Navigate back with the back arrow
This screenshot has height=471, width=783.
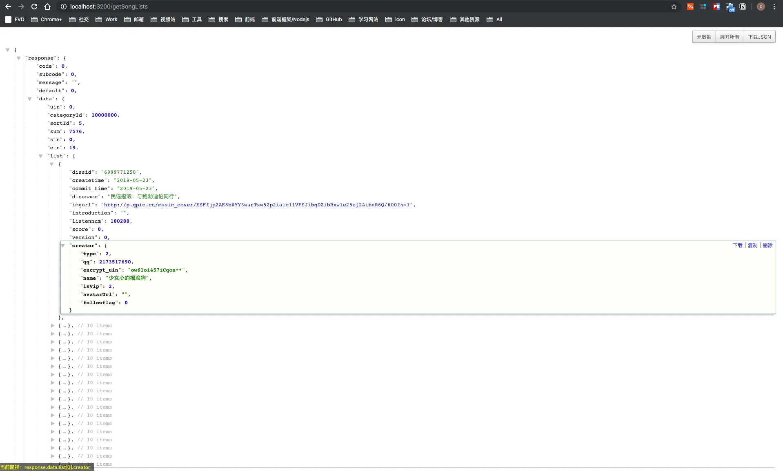click(8, 7)
